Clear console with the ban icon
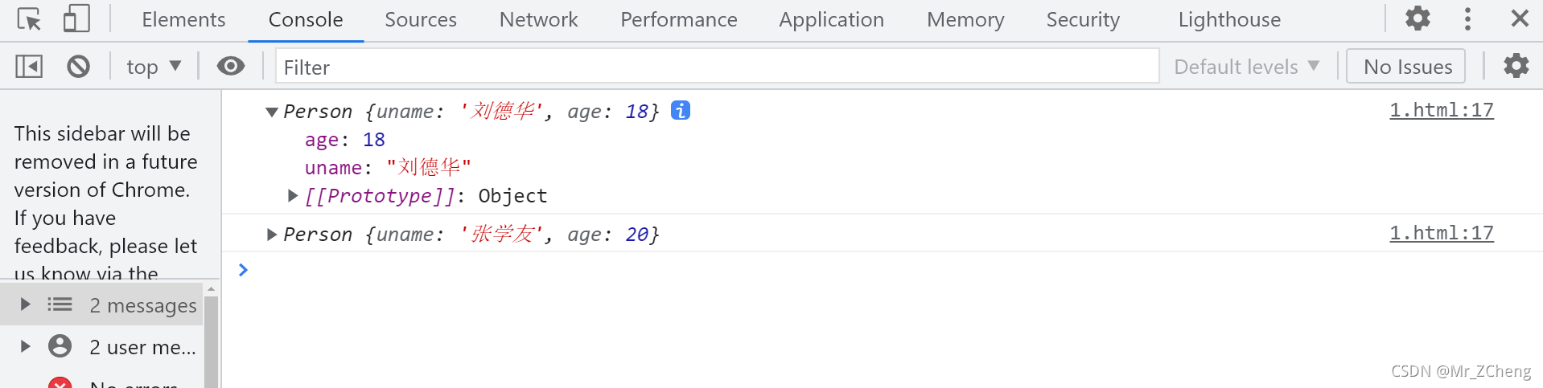This screenshot has width=1543, height=388. coord(78,66)
